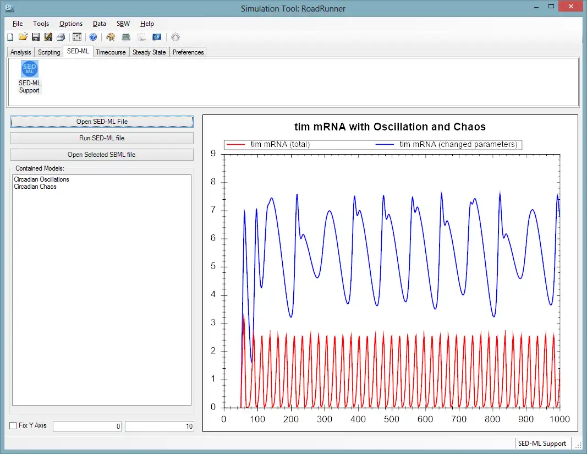Select Circadian Oscillations in Contained Models
Viewport: 587px width, 454px height.
42,179
